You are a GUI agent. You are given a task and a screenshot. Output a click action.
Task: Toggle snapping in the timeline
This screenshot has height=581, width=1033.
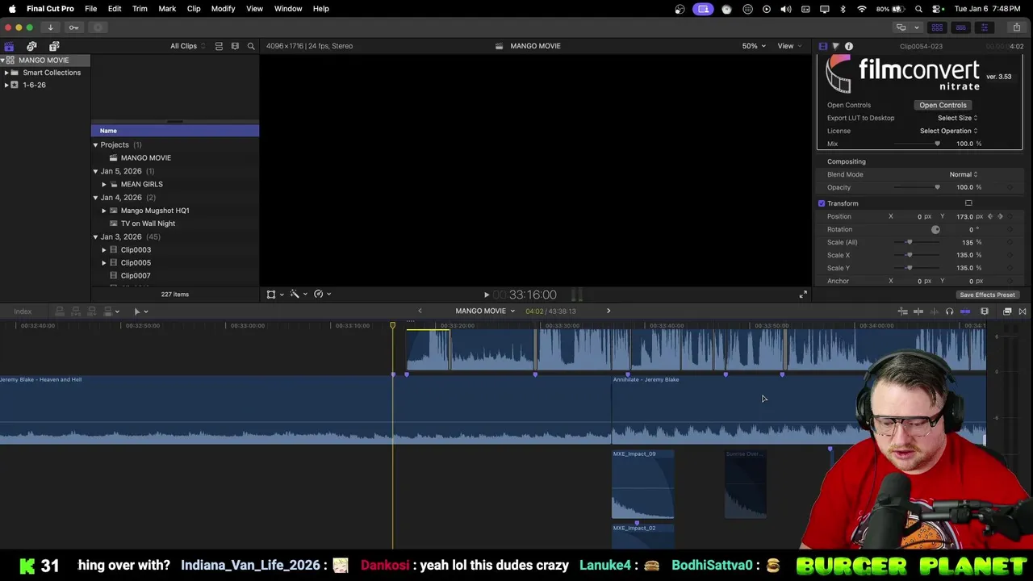(965, 311)
